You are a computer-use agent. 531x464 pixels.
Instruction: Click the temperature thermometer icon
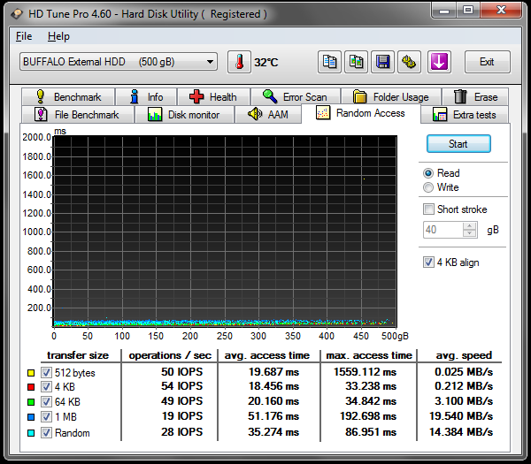point(239,62)
